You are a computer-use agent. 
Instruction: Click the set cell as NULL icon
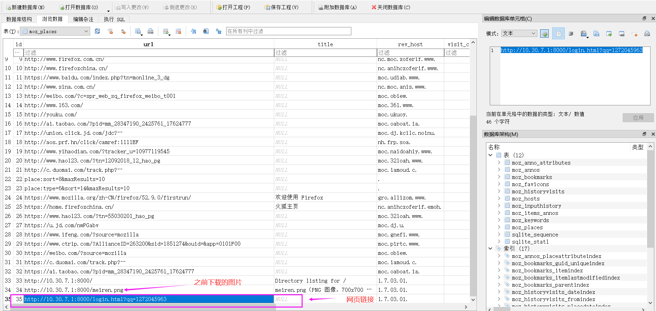click(x=634, y=34)
